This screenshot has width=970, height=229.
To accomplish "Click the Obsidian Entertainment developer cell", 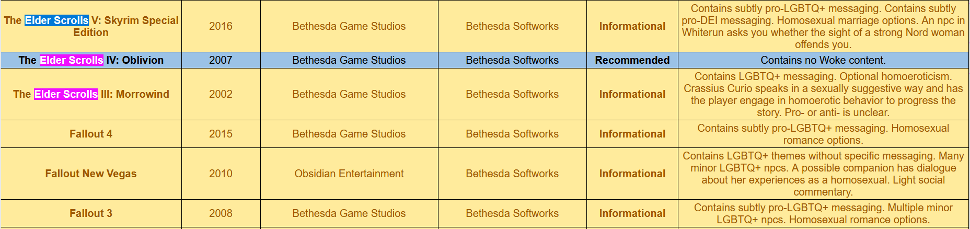I will click(x=349, y=174).
